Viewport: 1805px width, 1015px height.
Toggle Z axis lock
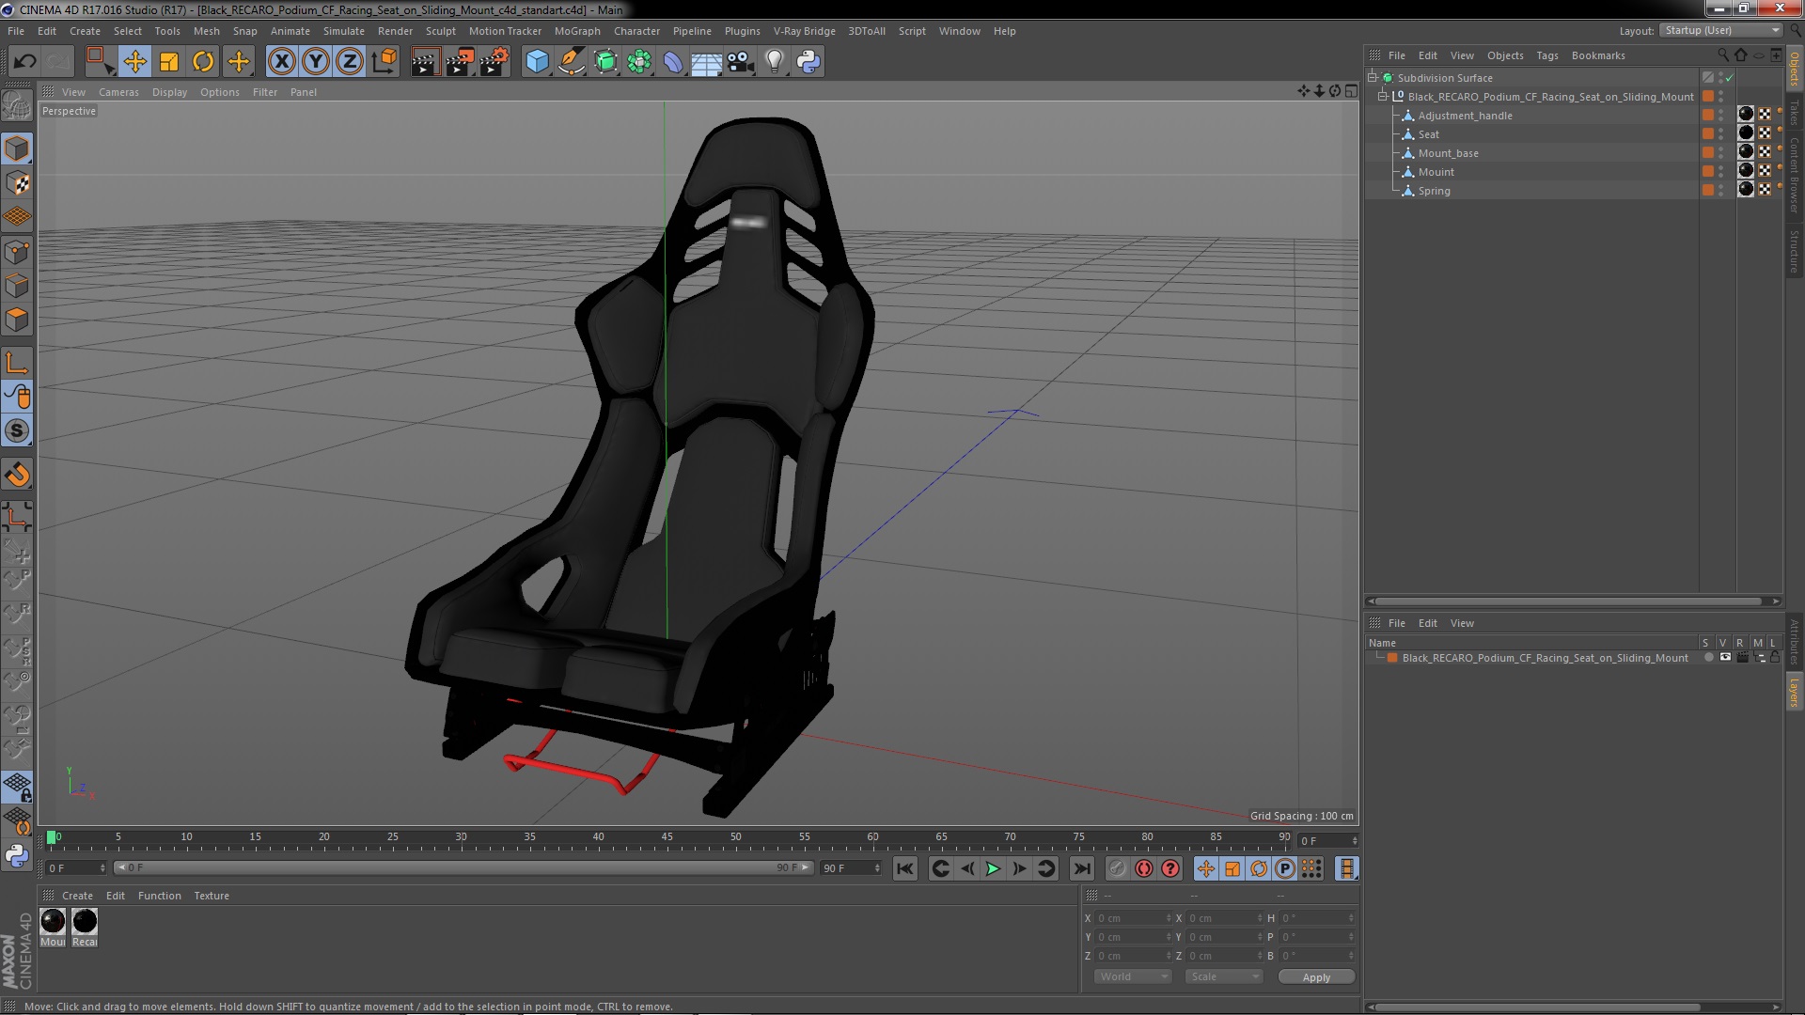(x=350, y=62)
